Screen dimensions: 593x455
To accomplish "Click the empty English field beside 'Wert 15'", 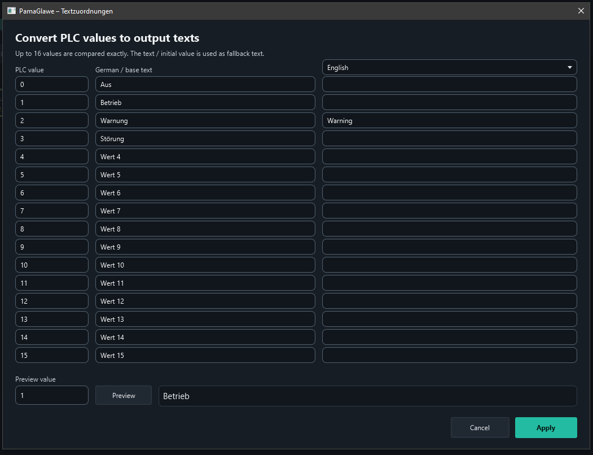I will 449,355.
